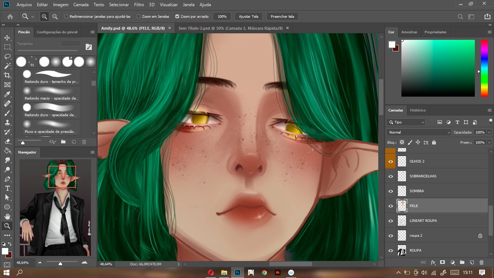
Task: Select the Brush tool in toolbar
Action: click(7, 113)
